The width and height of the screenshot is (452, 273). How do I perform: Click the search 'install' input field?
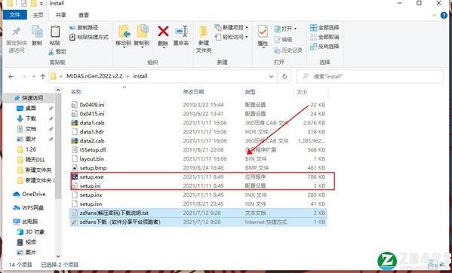370,76
